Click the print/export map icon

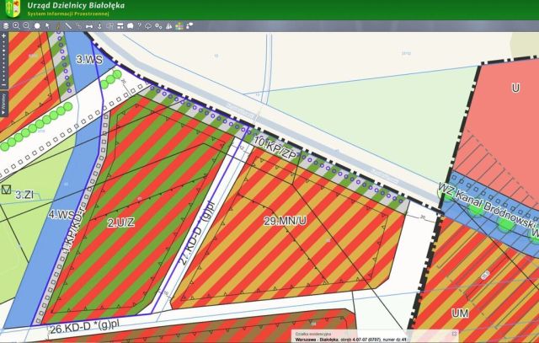(110, 26)
